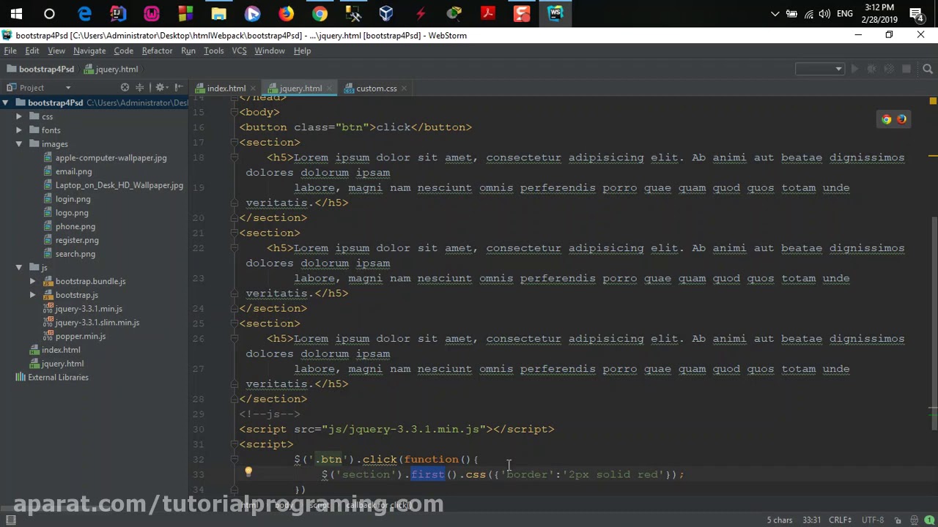This screenshot has width=938, height=527.
Task: Collapse the js folder
Action: (x=18, y=267)
